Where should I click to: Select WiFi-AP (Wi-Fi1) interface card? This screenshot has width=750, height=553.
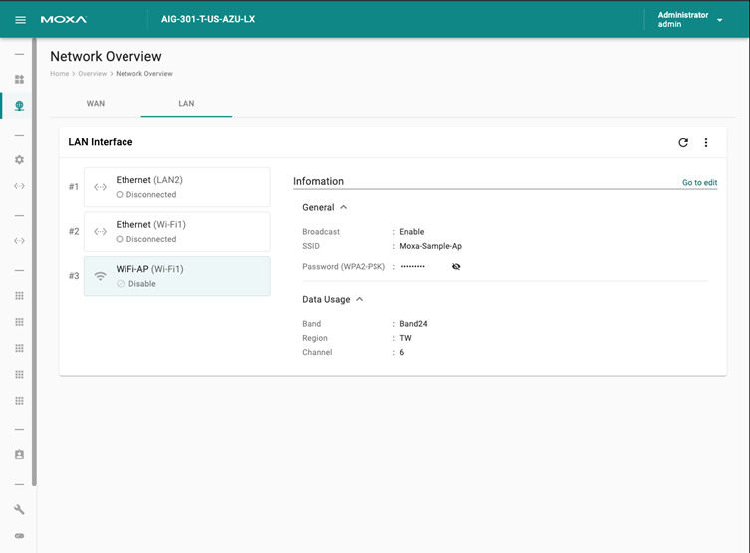177,276
